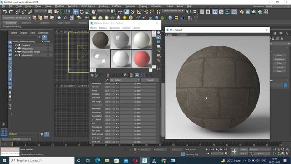Toggle the Percent Snap icon
The image size is (291, 164).
click(145, 12)
